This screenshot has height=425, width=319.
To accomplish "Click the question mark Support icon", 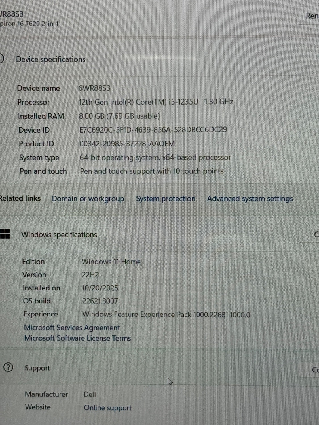I will [8, 367].
